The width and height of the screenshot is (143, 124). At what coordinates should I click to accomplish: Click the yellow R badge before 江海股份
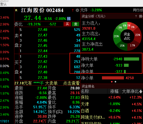[x=16, y=10]
